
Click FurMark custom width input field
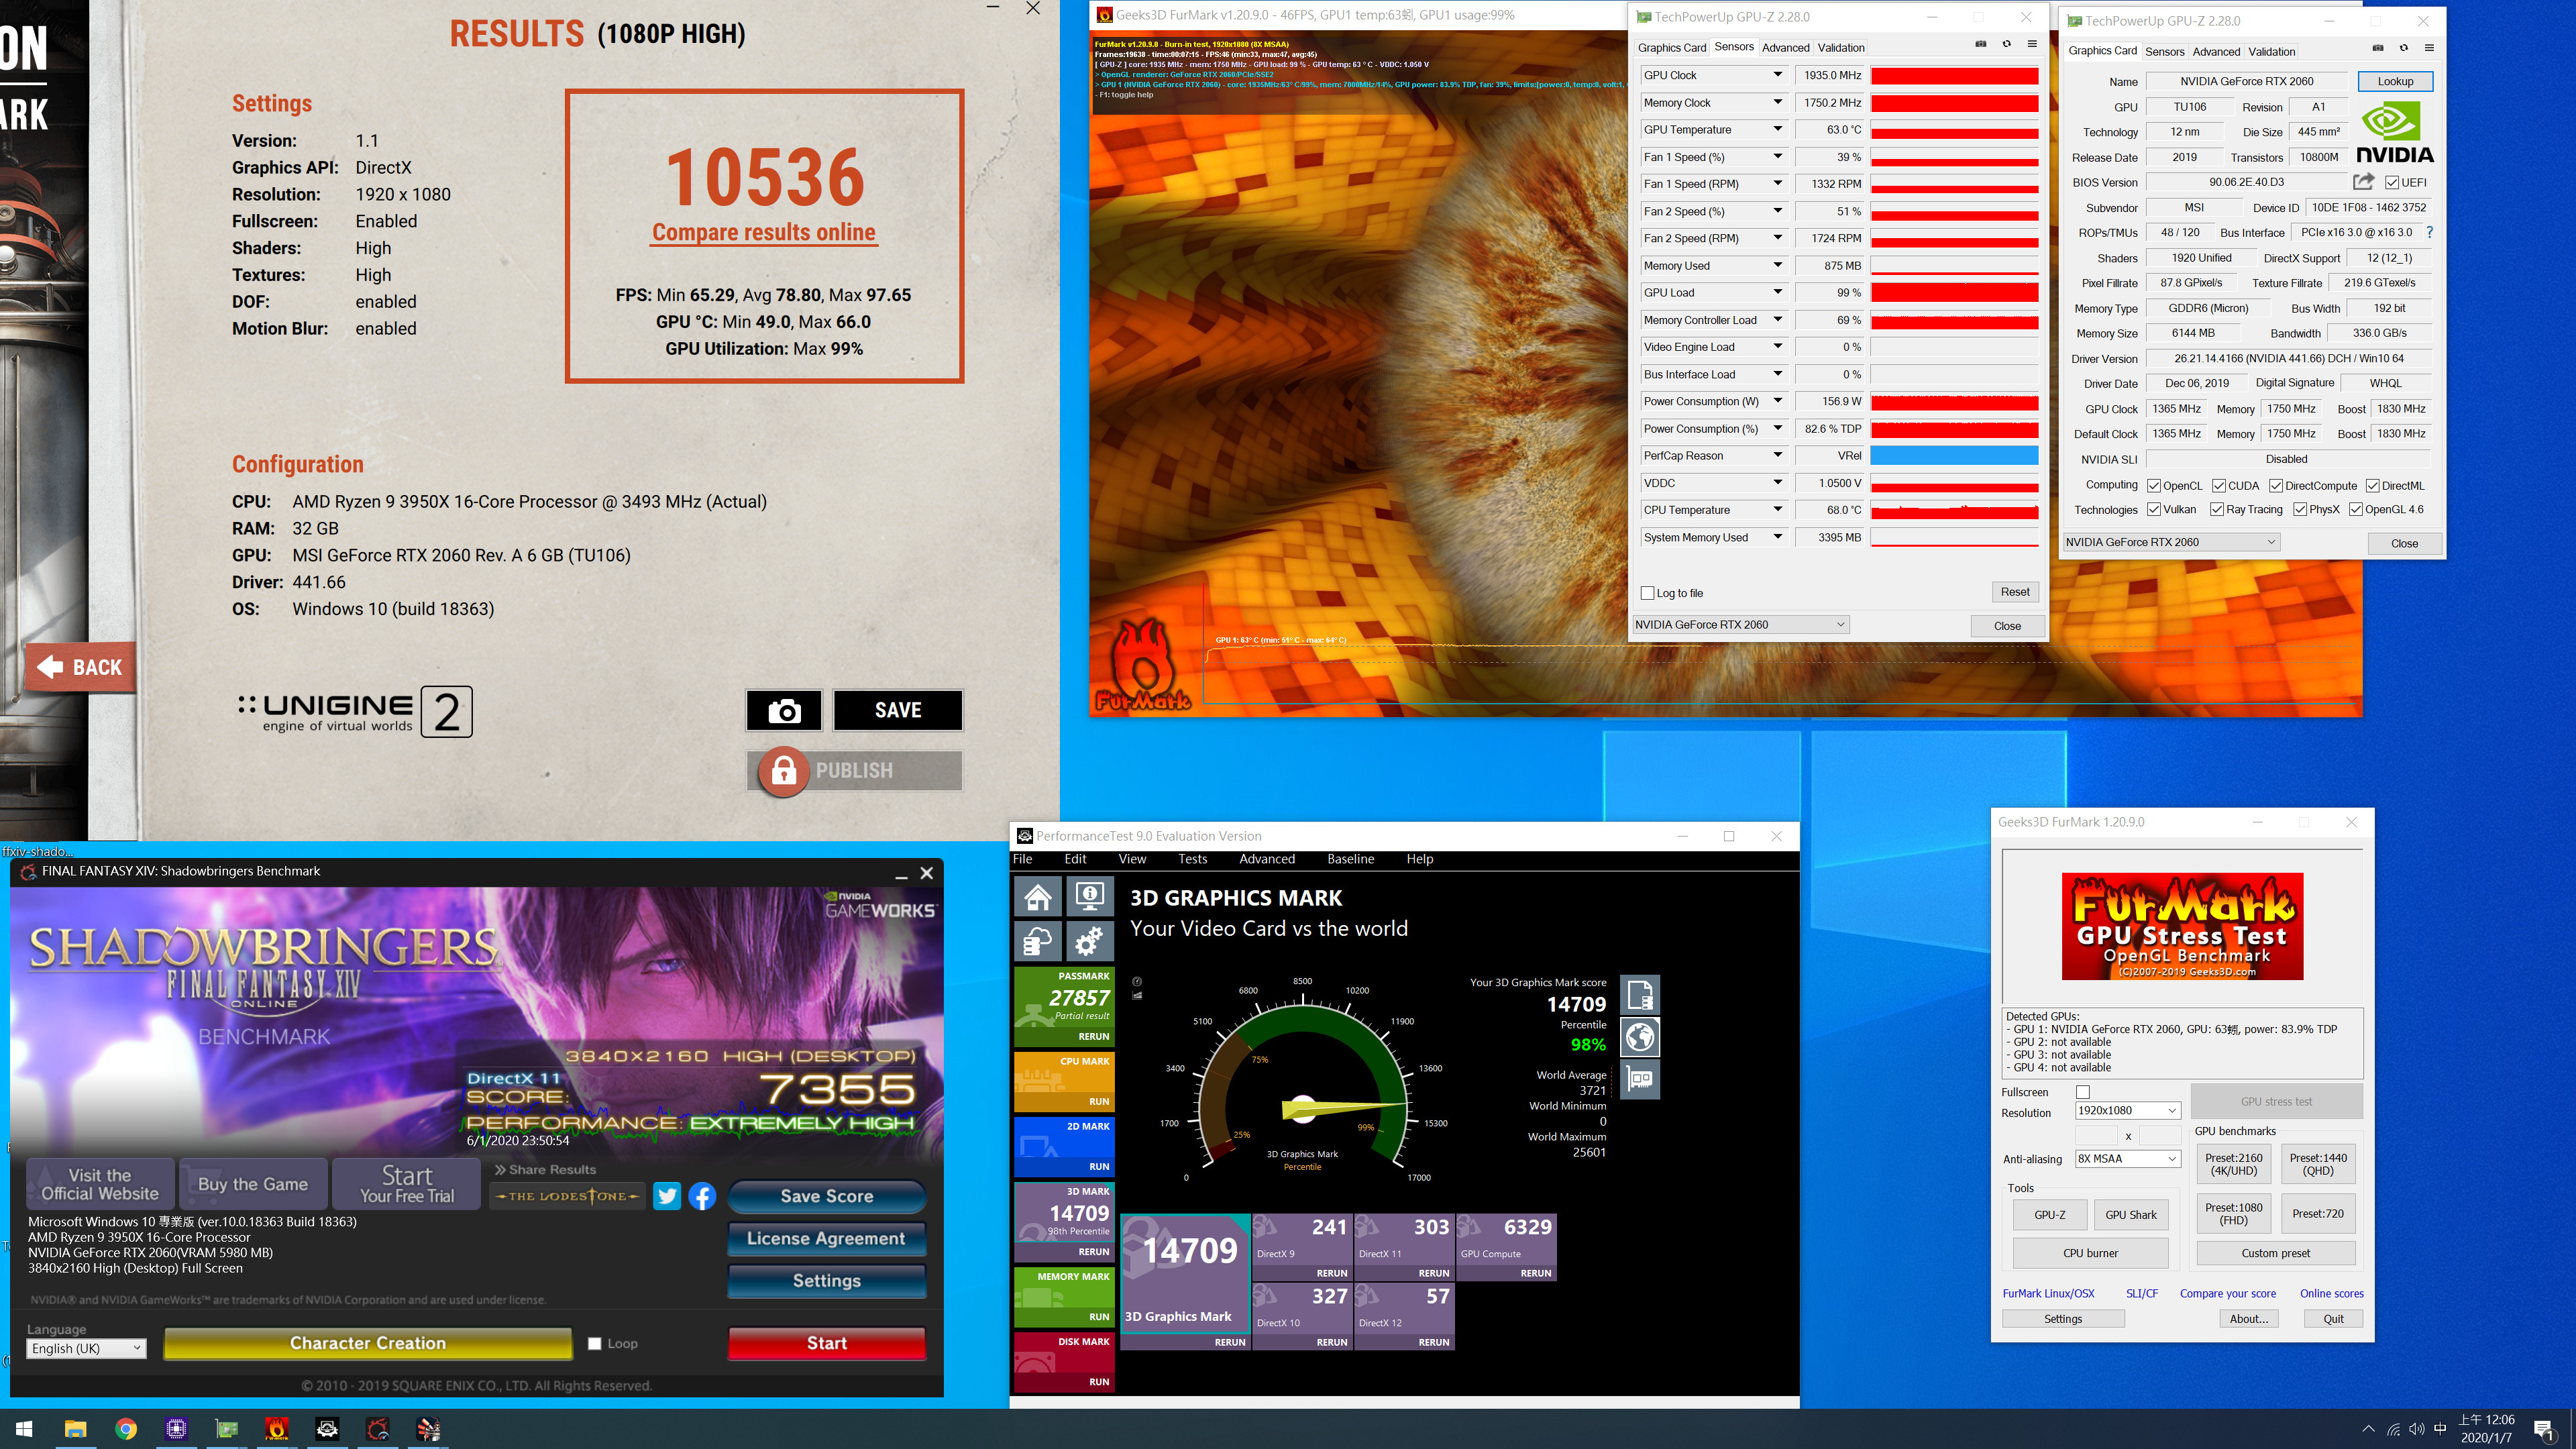click(2096, 1135)
